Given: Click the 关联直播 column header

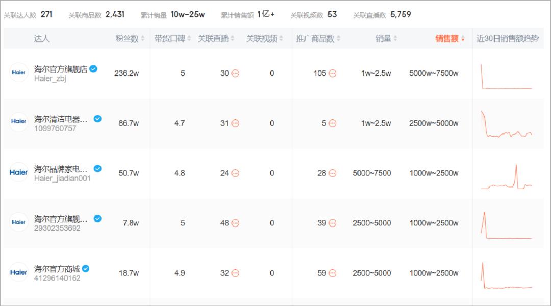Looking at the screenshot, I should (x=213, y=39).
